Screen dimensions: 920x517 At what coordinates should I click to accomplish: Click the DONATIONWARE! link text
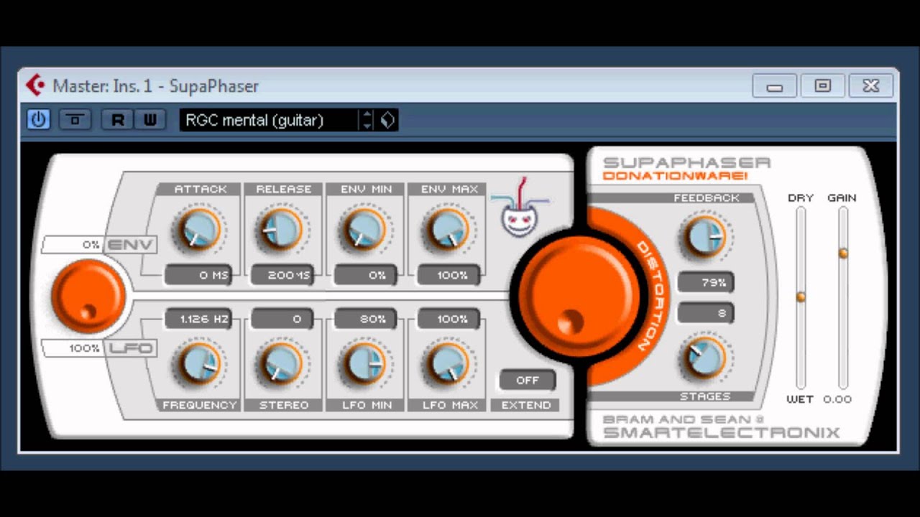click(675, 176)
